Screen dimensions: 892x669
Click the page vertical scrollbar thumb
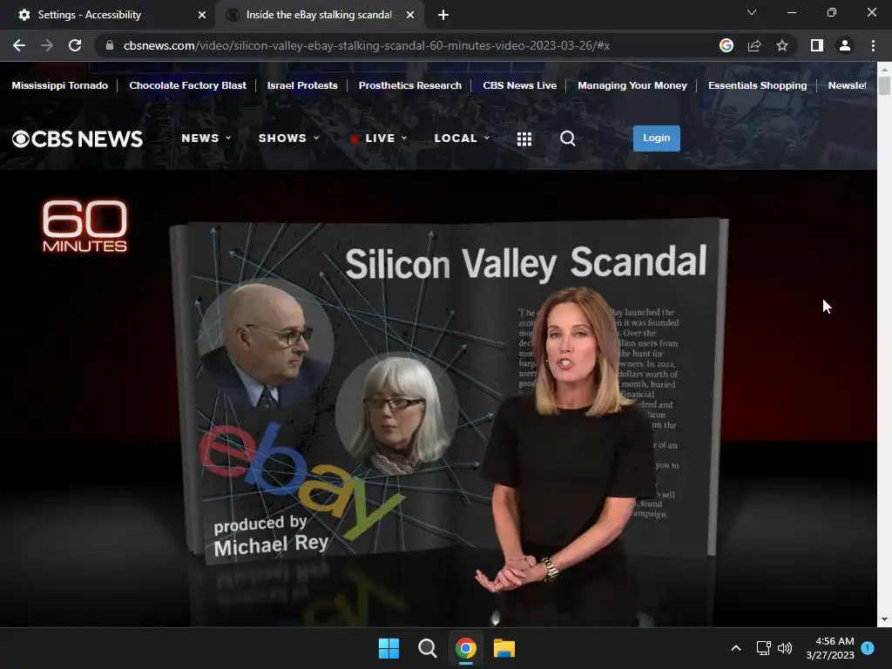(884, 85)
